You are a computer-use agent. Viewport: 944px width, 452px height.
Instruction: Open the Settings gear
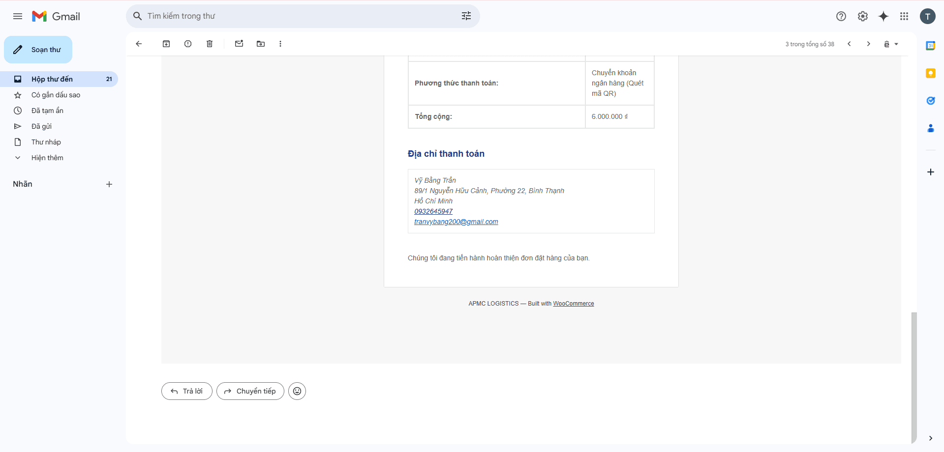(863, 16)
